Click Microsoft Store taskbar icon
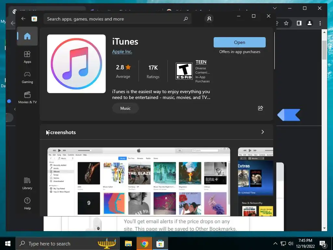Screen dimensions: 333x250 (x=160, y=243)
